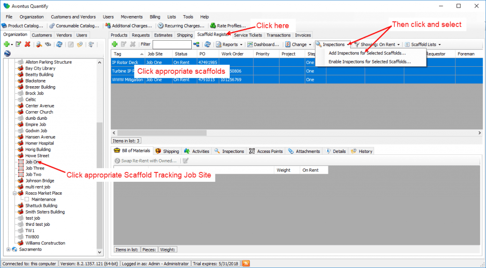Screen dimensions: 486x268
Task: Switch to Vendors tab
Action: click(64, 35)
